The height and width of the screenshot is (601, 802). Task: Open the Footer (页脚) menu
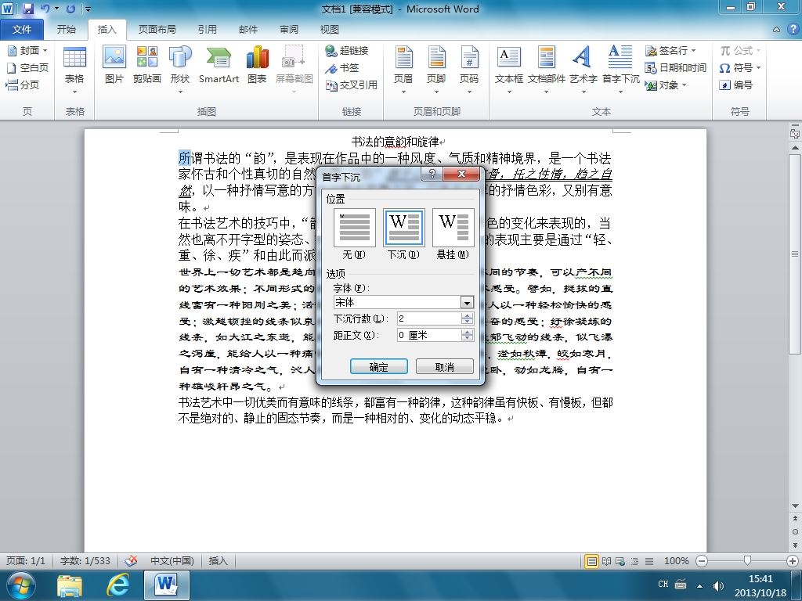(x=436, y=70)
